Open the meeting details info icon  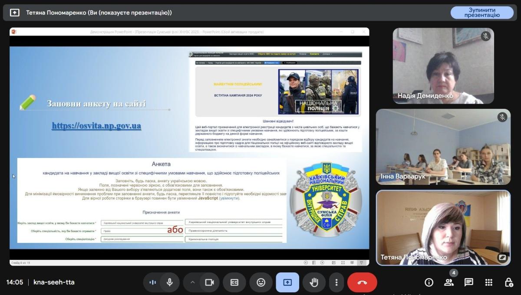429,282
